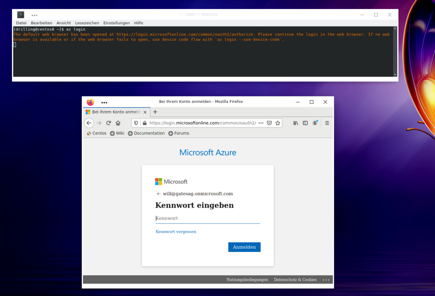Image resolution: width=435 pixels, height=296 pixels.
Task: Open the Bearbeiten menu in Konsole
Action: (x=41, y=23)
